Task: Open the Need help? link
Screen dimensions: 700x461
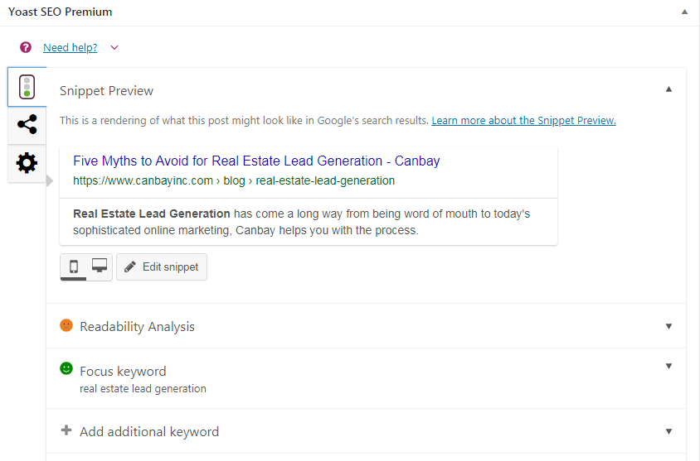Action: tap(70, 48)
